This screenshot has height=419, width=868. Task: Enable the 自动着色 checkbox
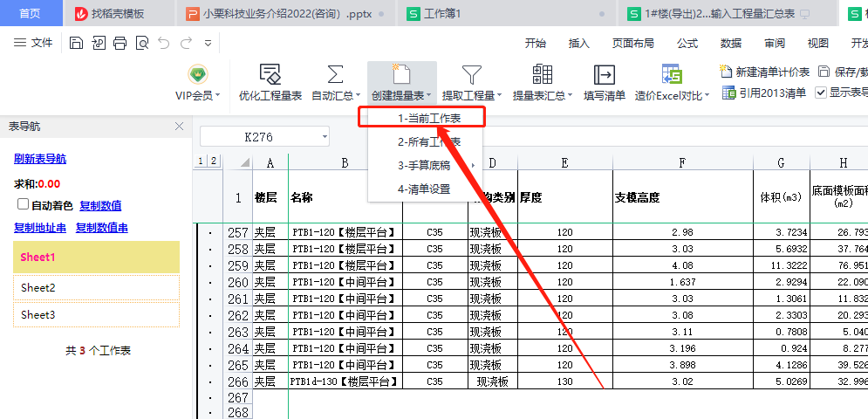(24, 205)
